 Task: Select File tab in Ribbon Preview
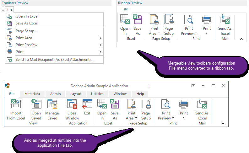point(125,9)
